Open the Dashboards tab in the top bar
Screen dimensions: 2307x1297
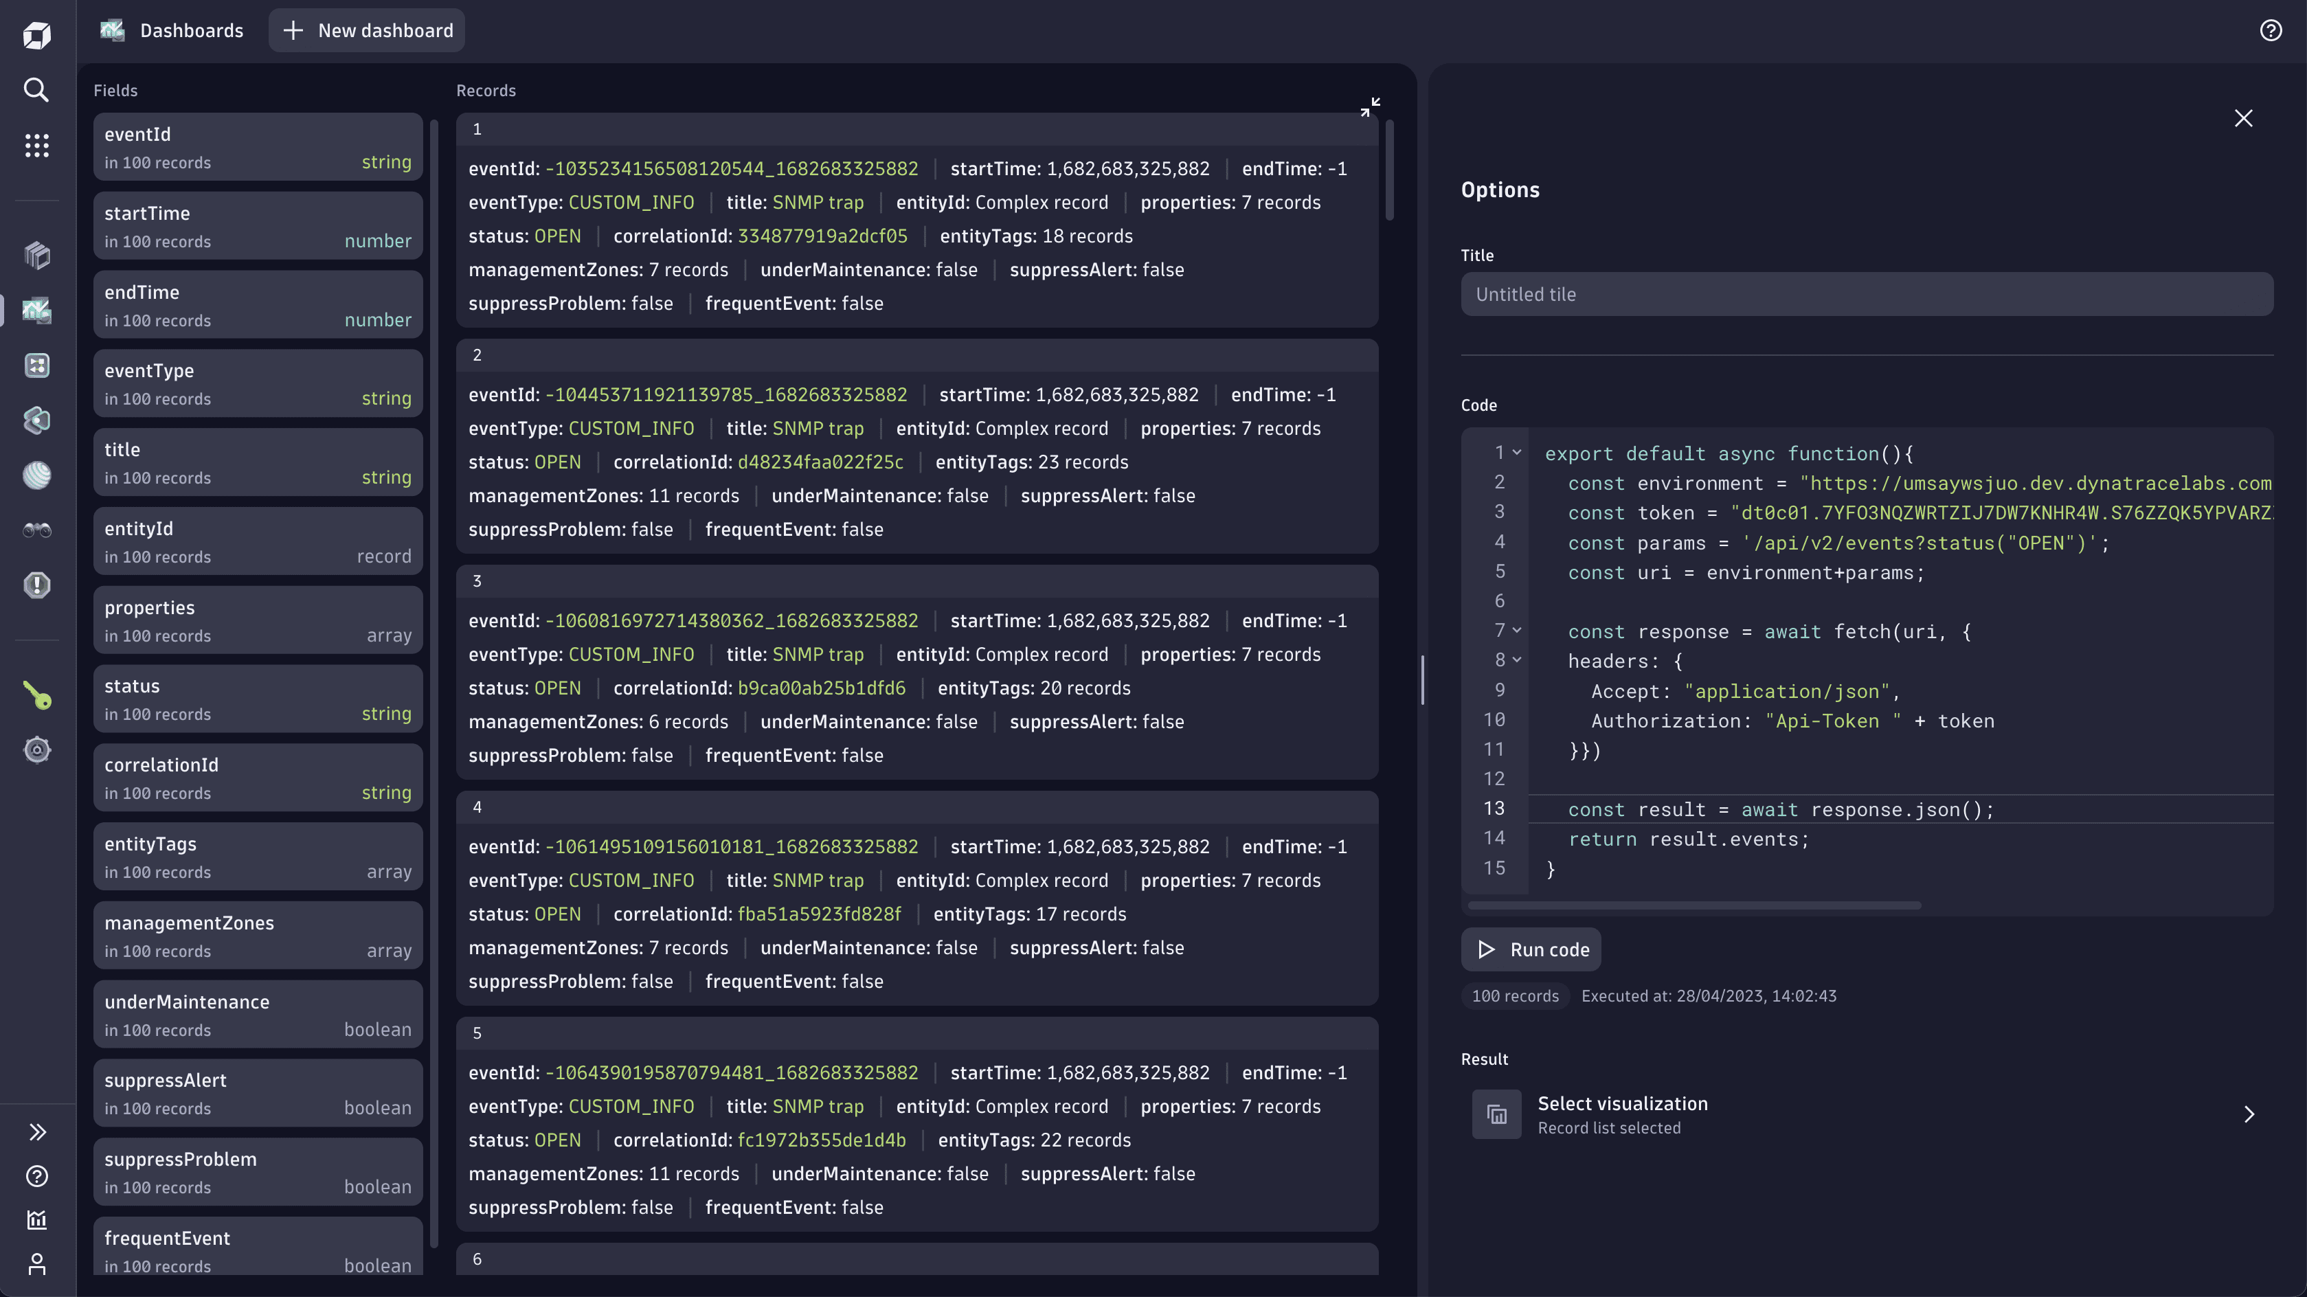coord(172,30)
